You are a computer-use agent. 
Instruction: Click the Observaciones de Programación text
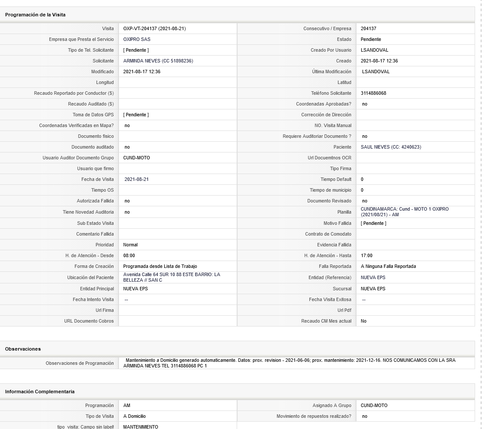289,363
